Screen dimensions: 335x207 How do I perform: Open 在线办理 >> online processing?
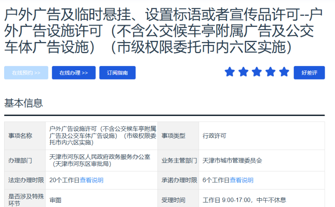point(74,73)
